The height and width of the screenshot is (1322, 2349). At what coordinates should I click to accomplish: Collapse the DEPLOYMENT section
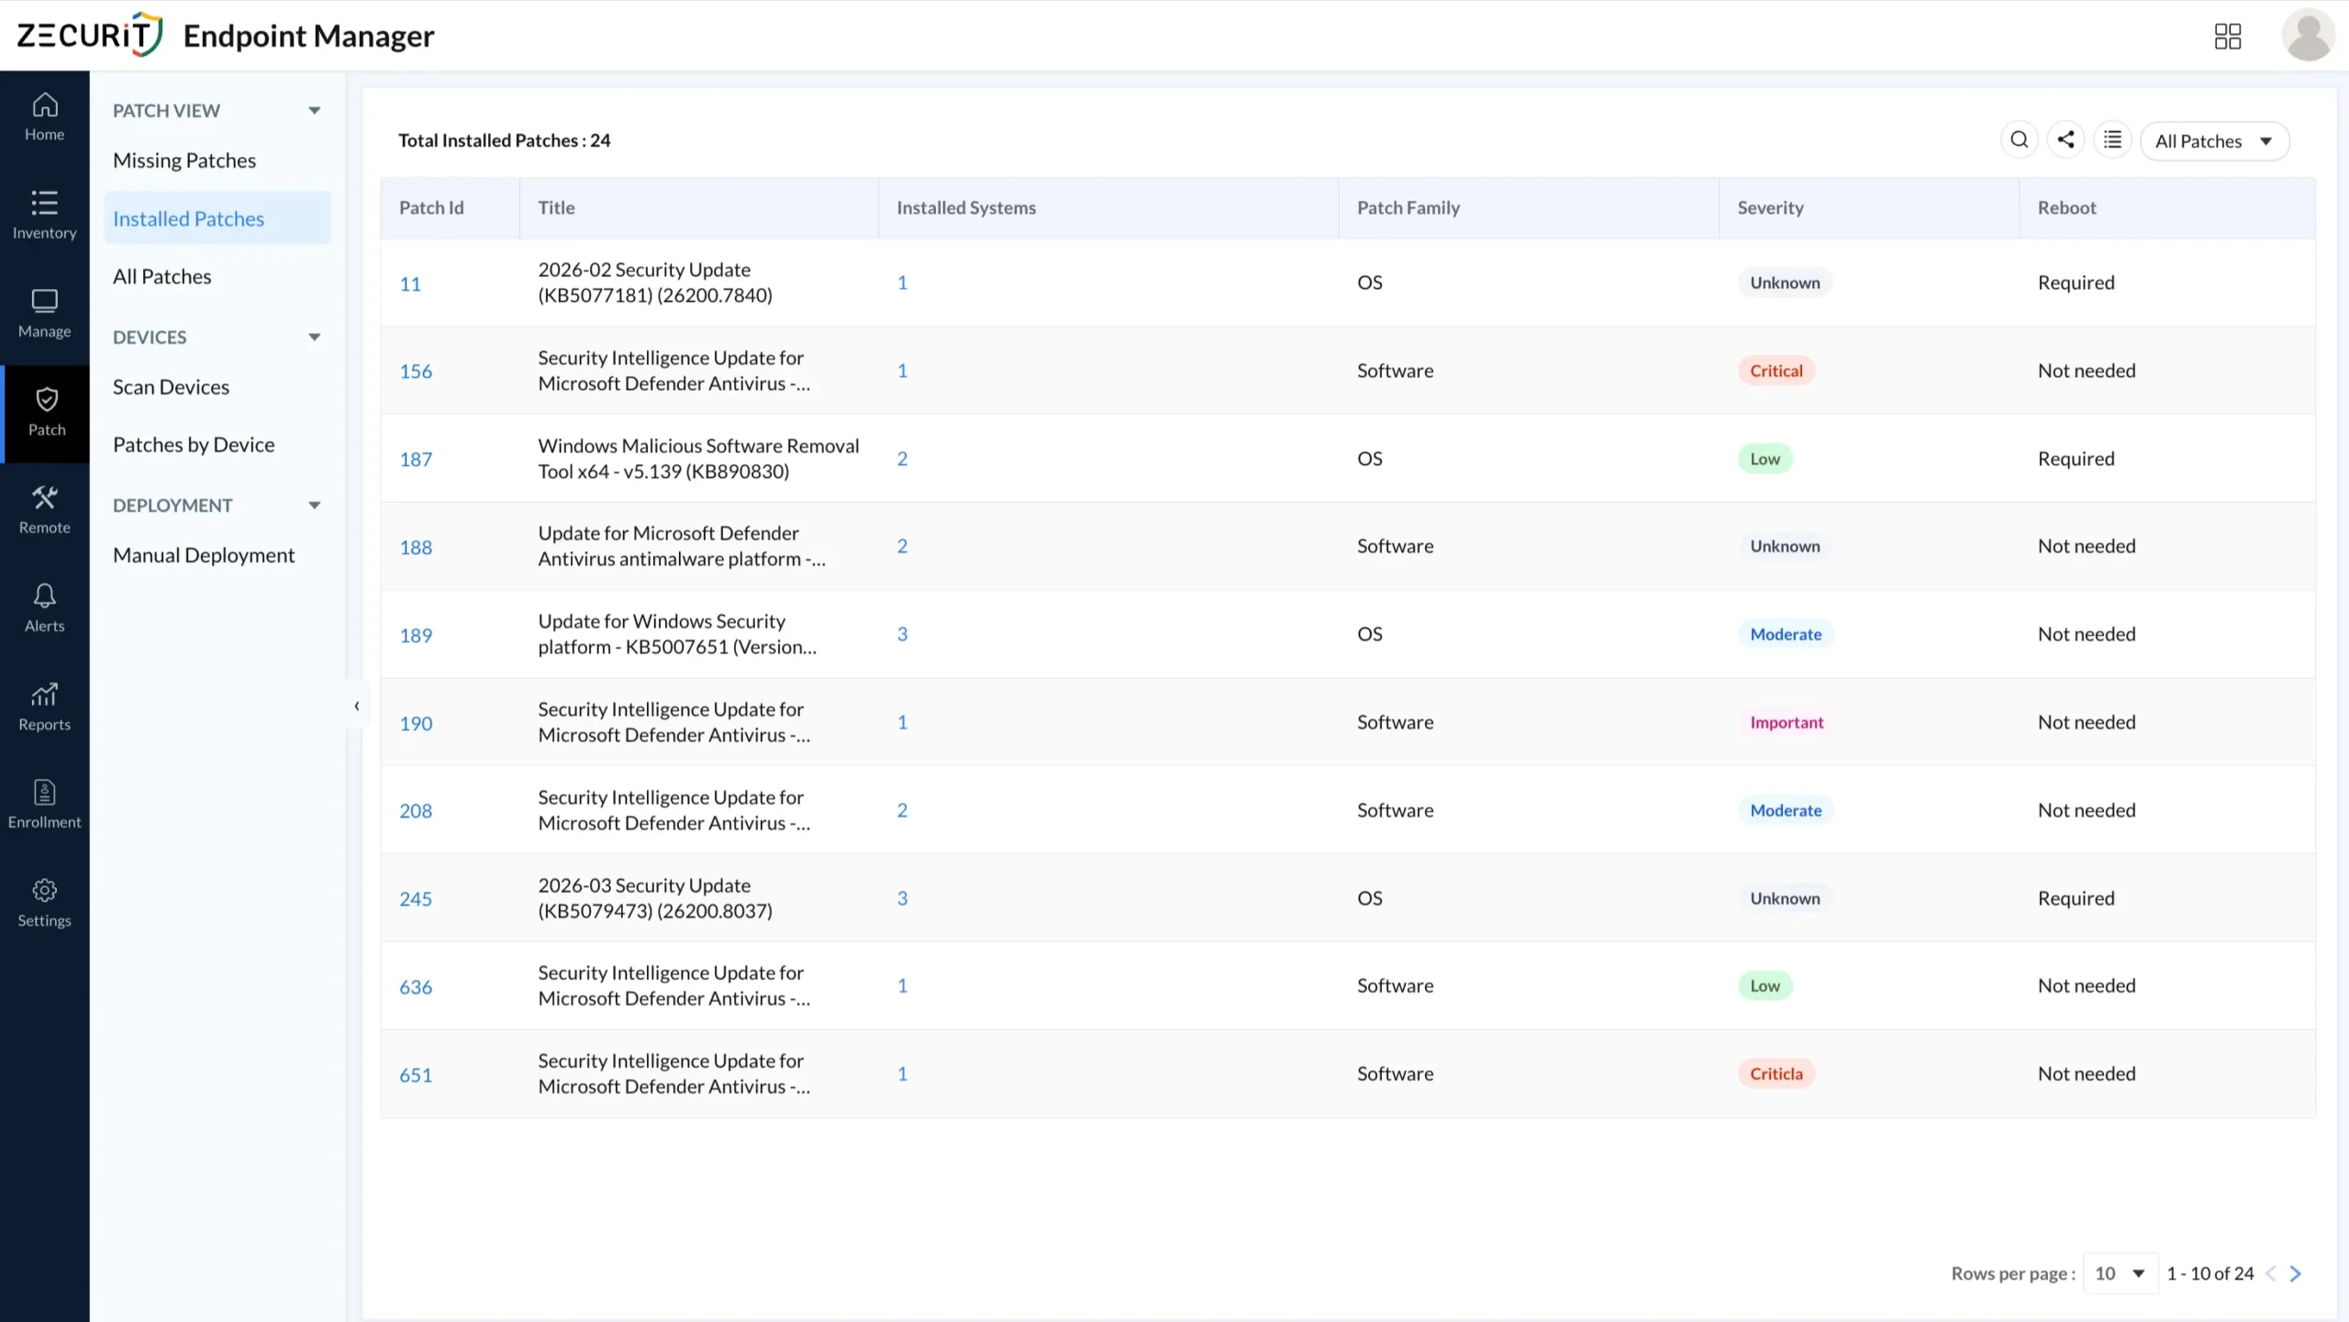[314, 505]
